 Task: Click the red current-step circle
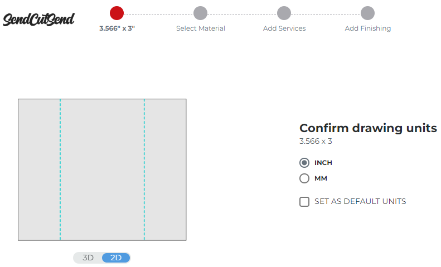[x=117, y=13]
